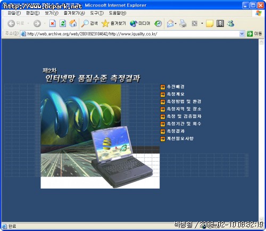This screenshot has width=266, height=231.
Task: Click the Edit page toolbar icon
Action: [x=195, y=23]
